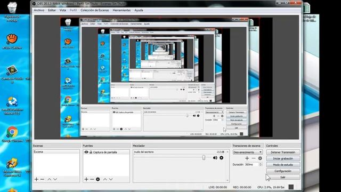Add a new scene with plus icon
This screenshot has height=192, width=341.
click(x=37, y=179)
